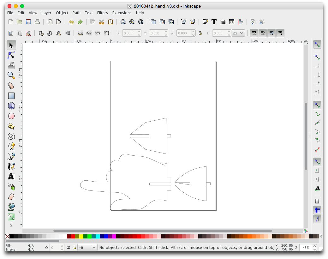Open the Extensions menu

pos(122,13)
